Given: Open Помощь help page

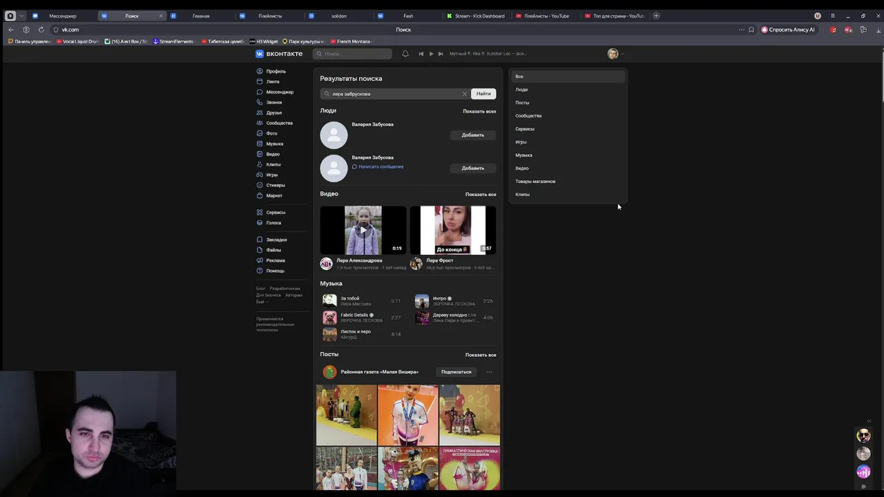Looking at the screenshot, I should pyautogui.click(x=275, y=271).
